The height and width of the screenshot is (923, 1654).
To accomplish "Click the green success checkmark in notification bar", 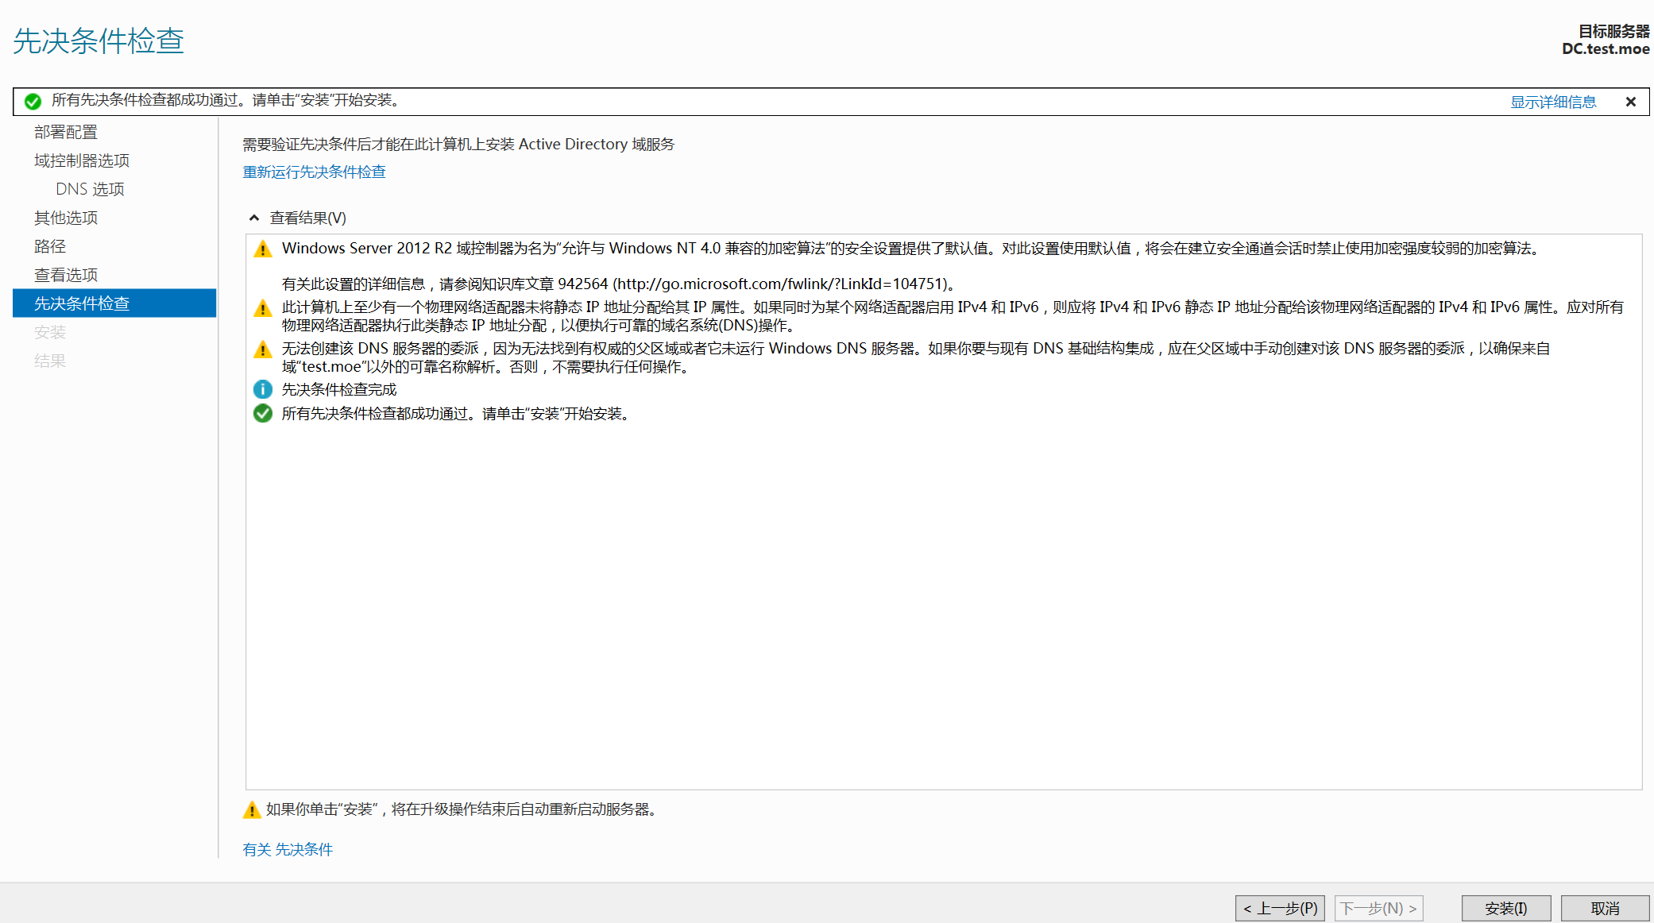I will [33, 102].
